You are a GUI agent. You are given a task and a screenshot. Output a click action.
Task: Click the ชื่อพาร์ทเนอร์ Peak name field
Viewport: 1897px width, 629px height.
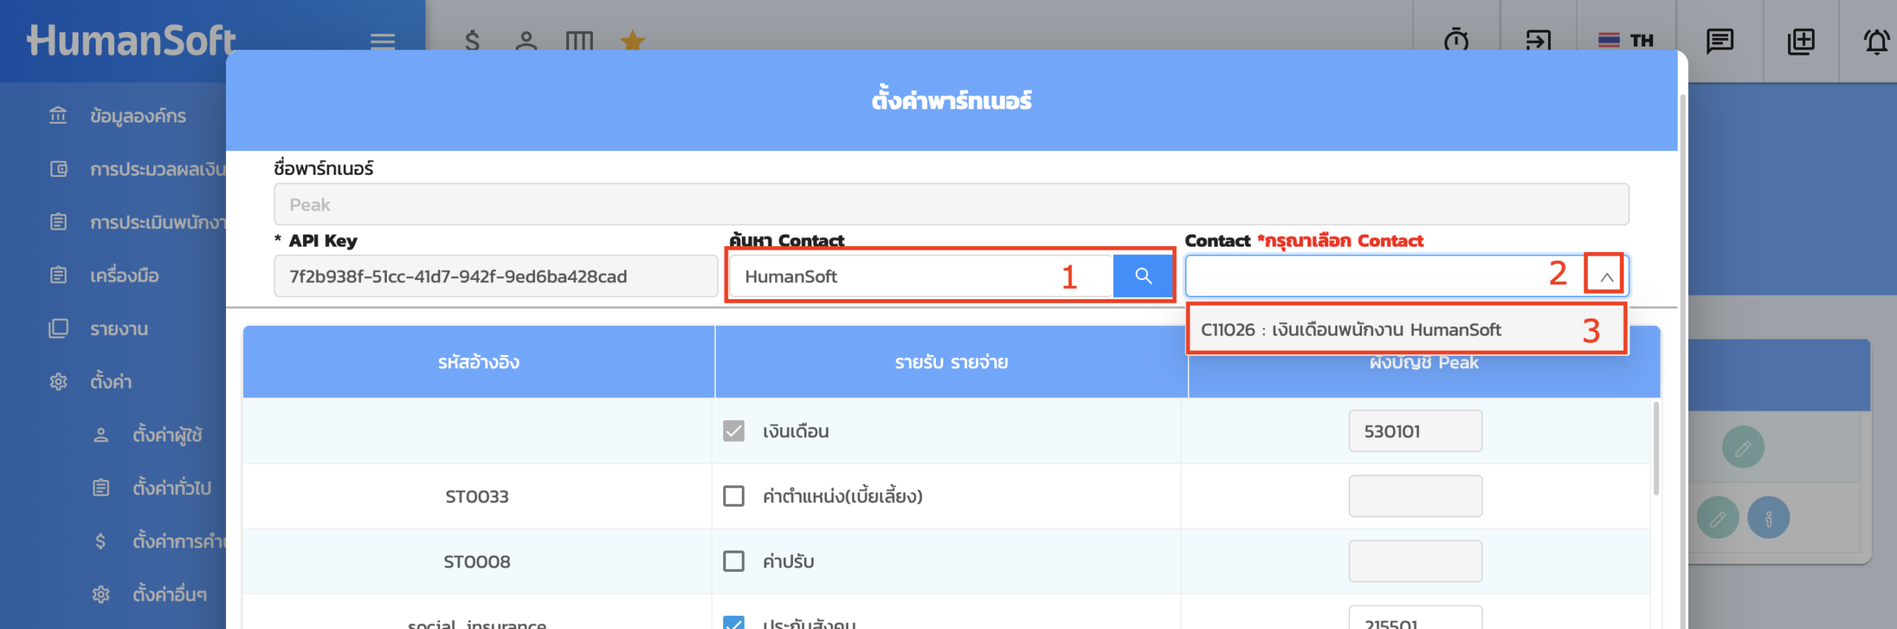coord(951,204)
